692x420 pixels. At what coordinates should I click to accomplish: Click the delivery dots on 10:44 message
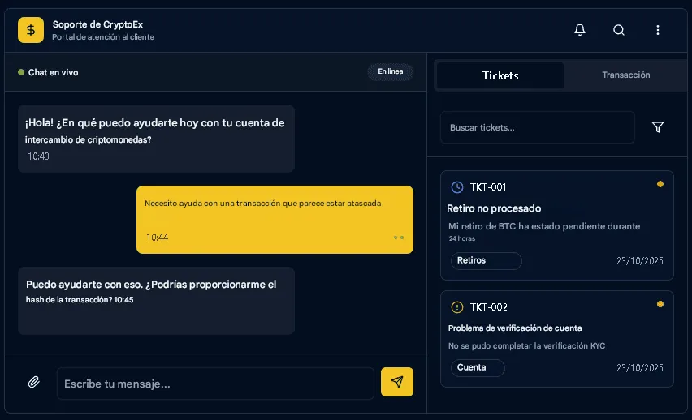399,238
